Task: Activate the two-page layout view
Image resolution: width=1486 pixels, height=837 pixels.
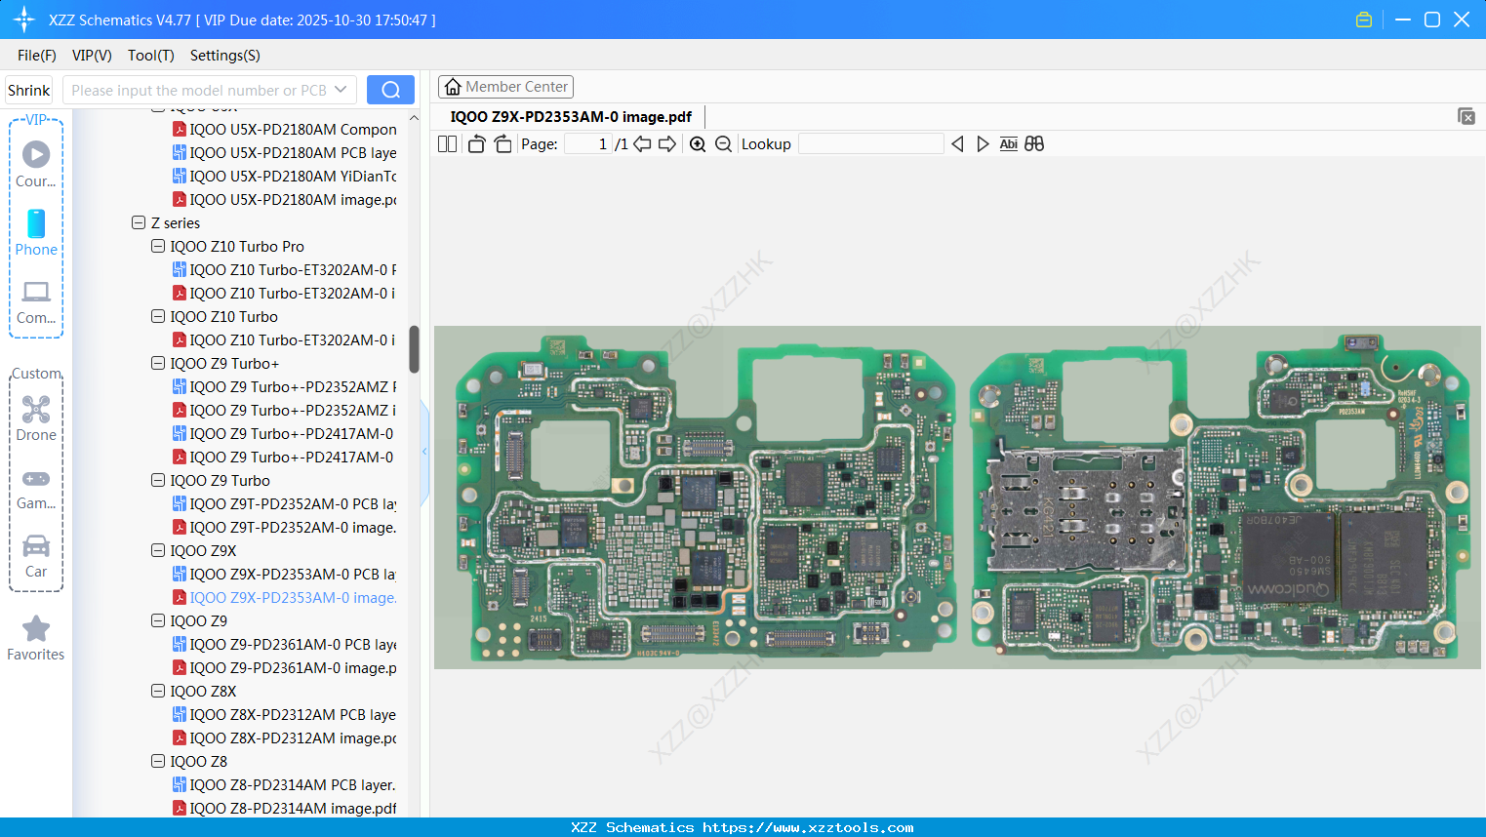Action: click(447, 143)
